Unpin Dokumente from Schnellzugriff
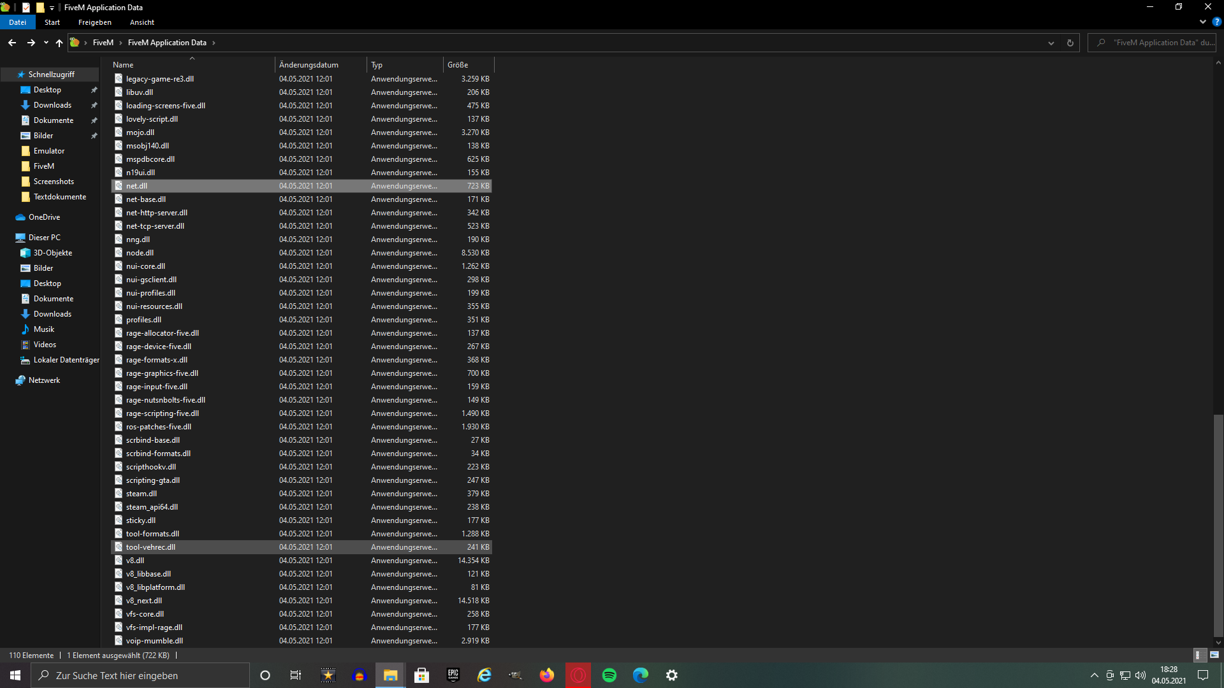 coord(94,120)
